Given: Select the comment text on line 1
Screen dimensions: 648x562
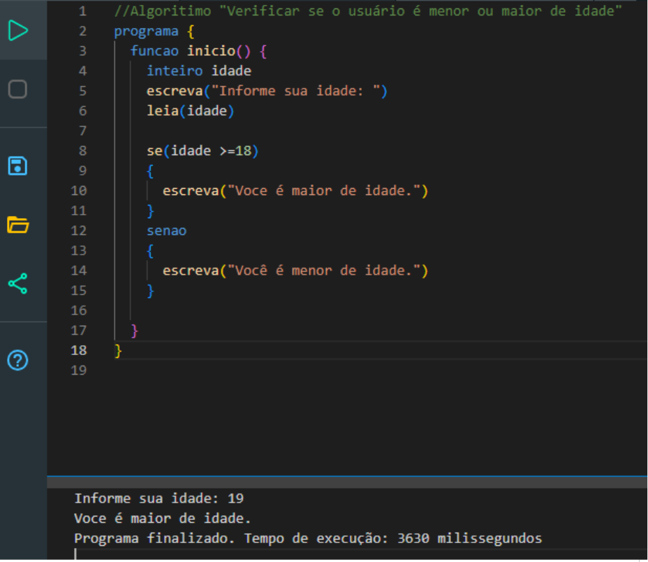Looking at the screenshot, I should [368, 11].
